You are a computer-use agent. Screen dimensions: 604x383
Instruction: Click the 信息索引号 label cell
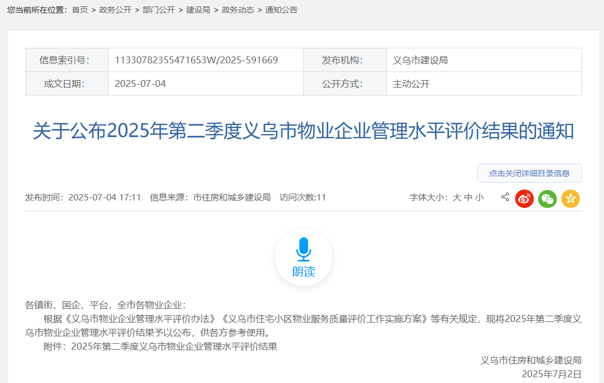(x=67, y=60)
